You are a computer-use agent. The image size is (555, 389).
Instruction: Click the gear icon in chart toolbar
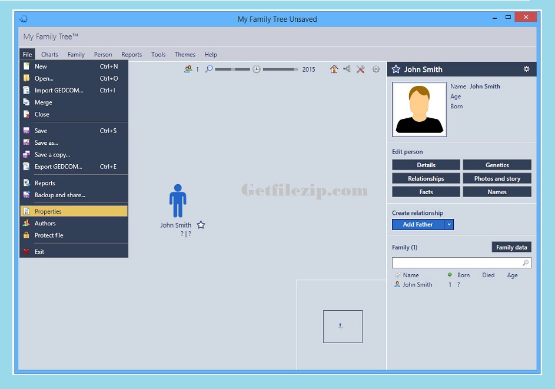click(x=376, y=69)
